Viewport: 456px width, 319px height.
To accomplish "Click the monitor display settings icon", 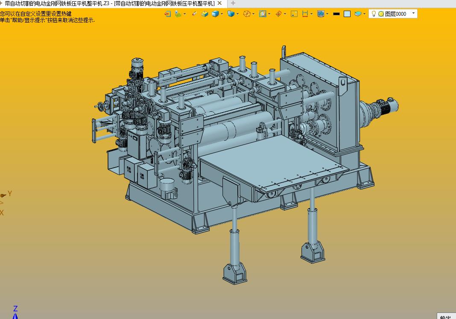I will coord(321,14).
